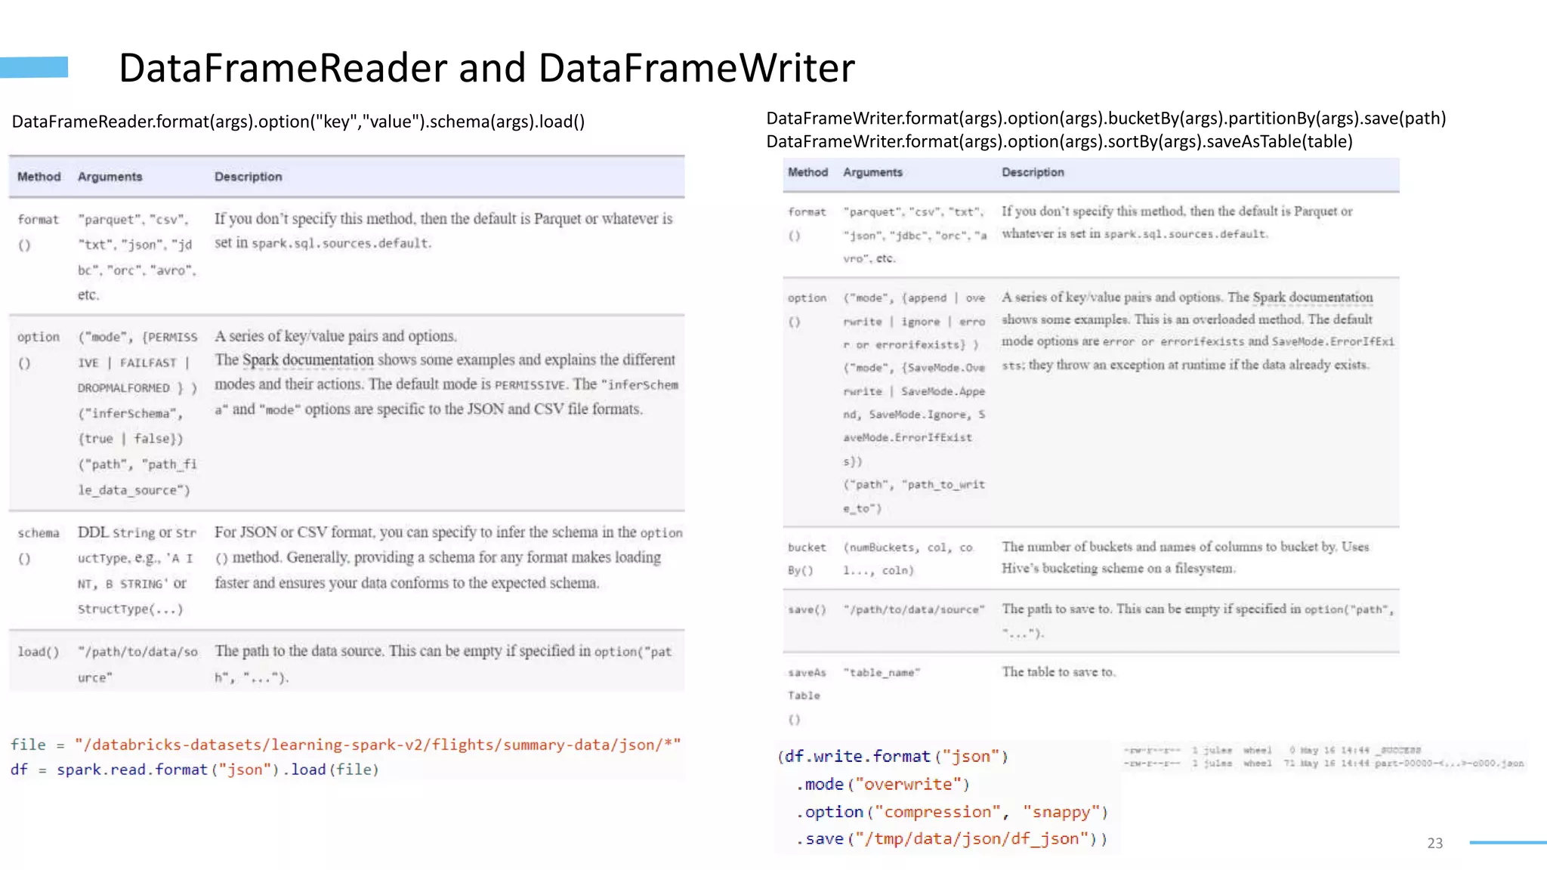
Task: Click the .option compression snappy code line
Action: pos(952,812)
